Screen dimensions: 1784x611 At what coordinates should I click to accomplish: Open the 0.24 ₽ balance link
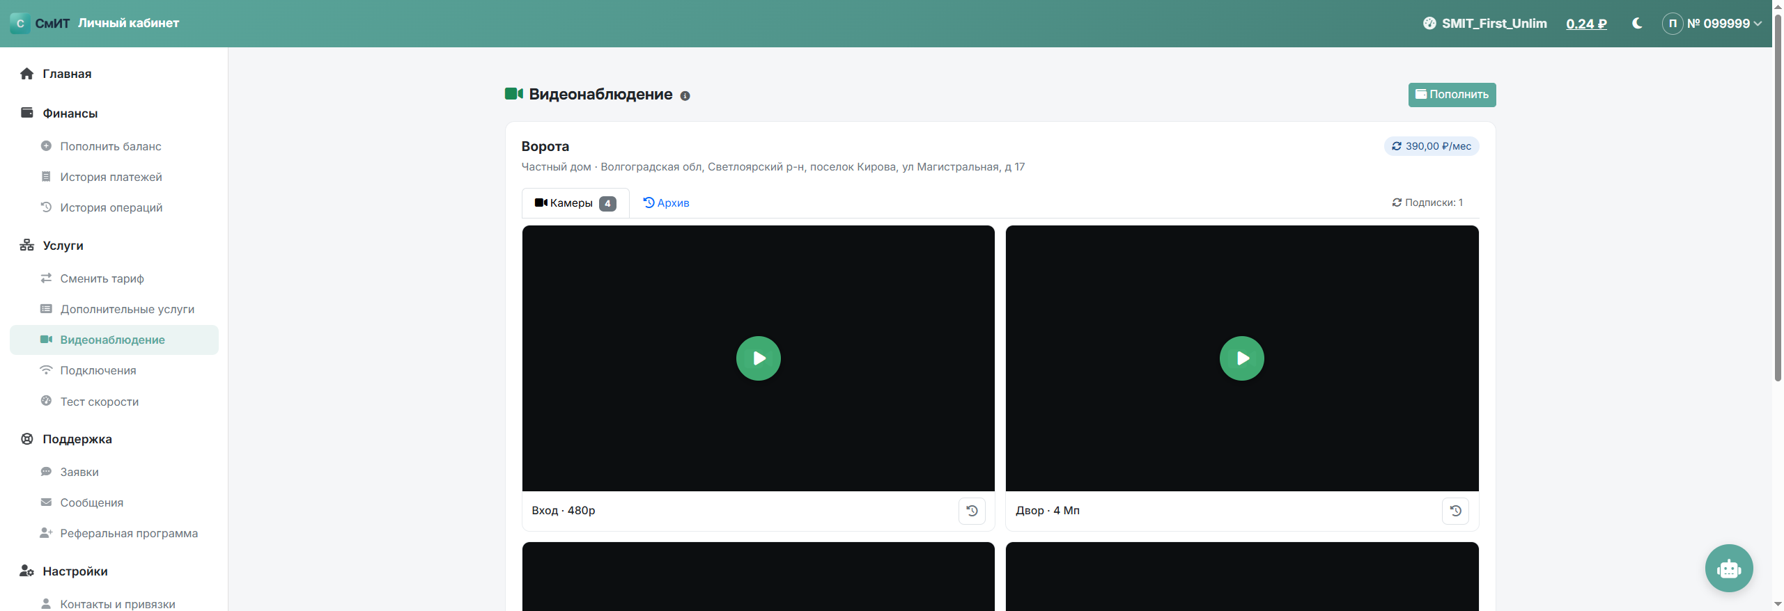pos(1586,24)
